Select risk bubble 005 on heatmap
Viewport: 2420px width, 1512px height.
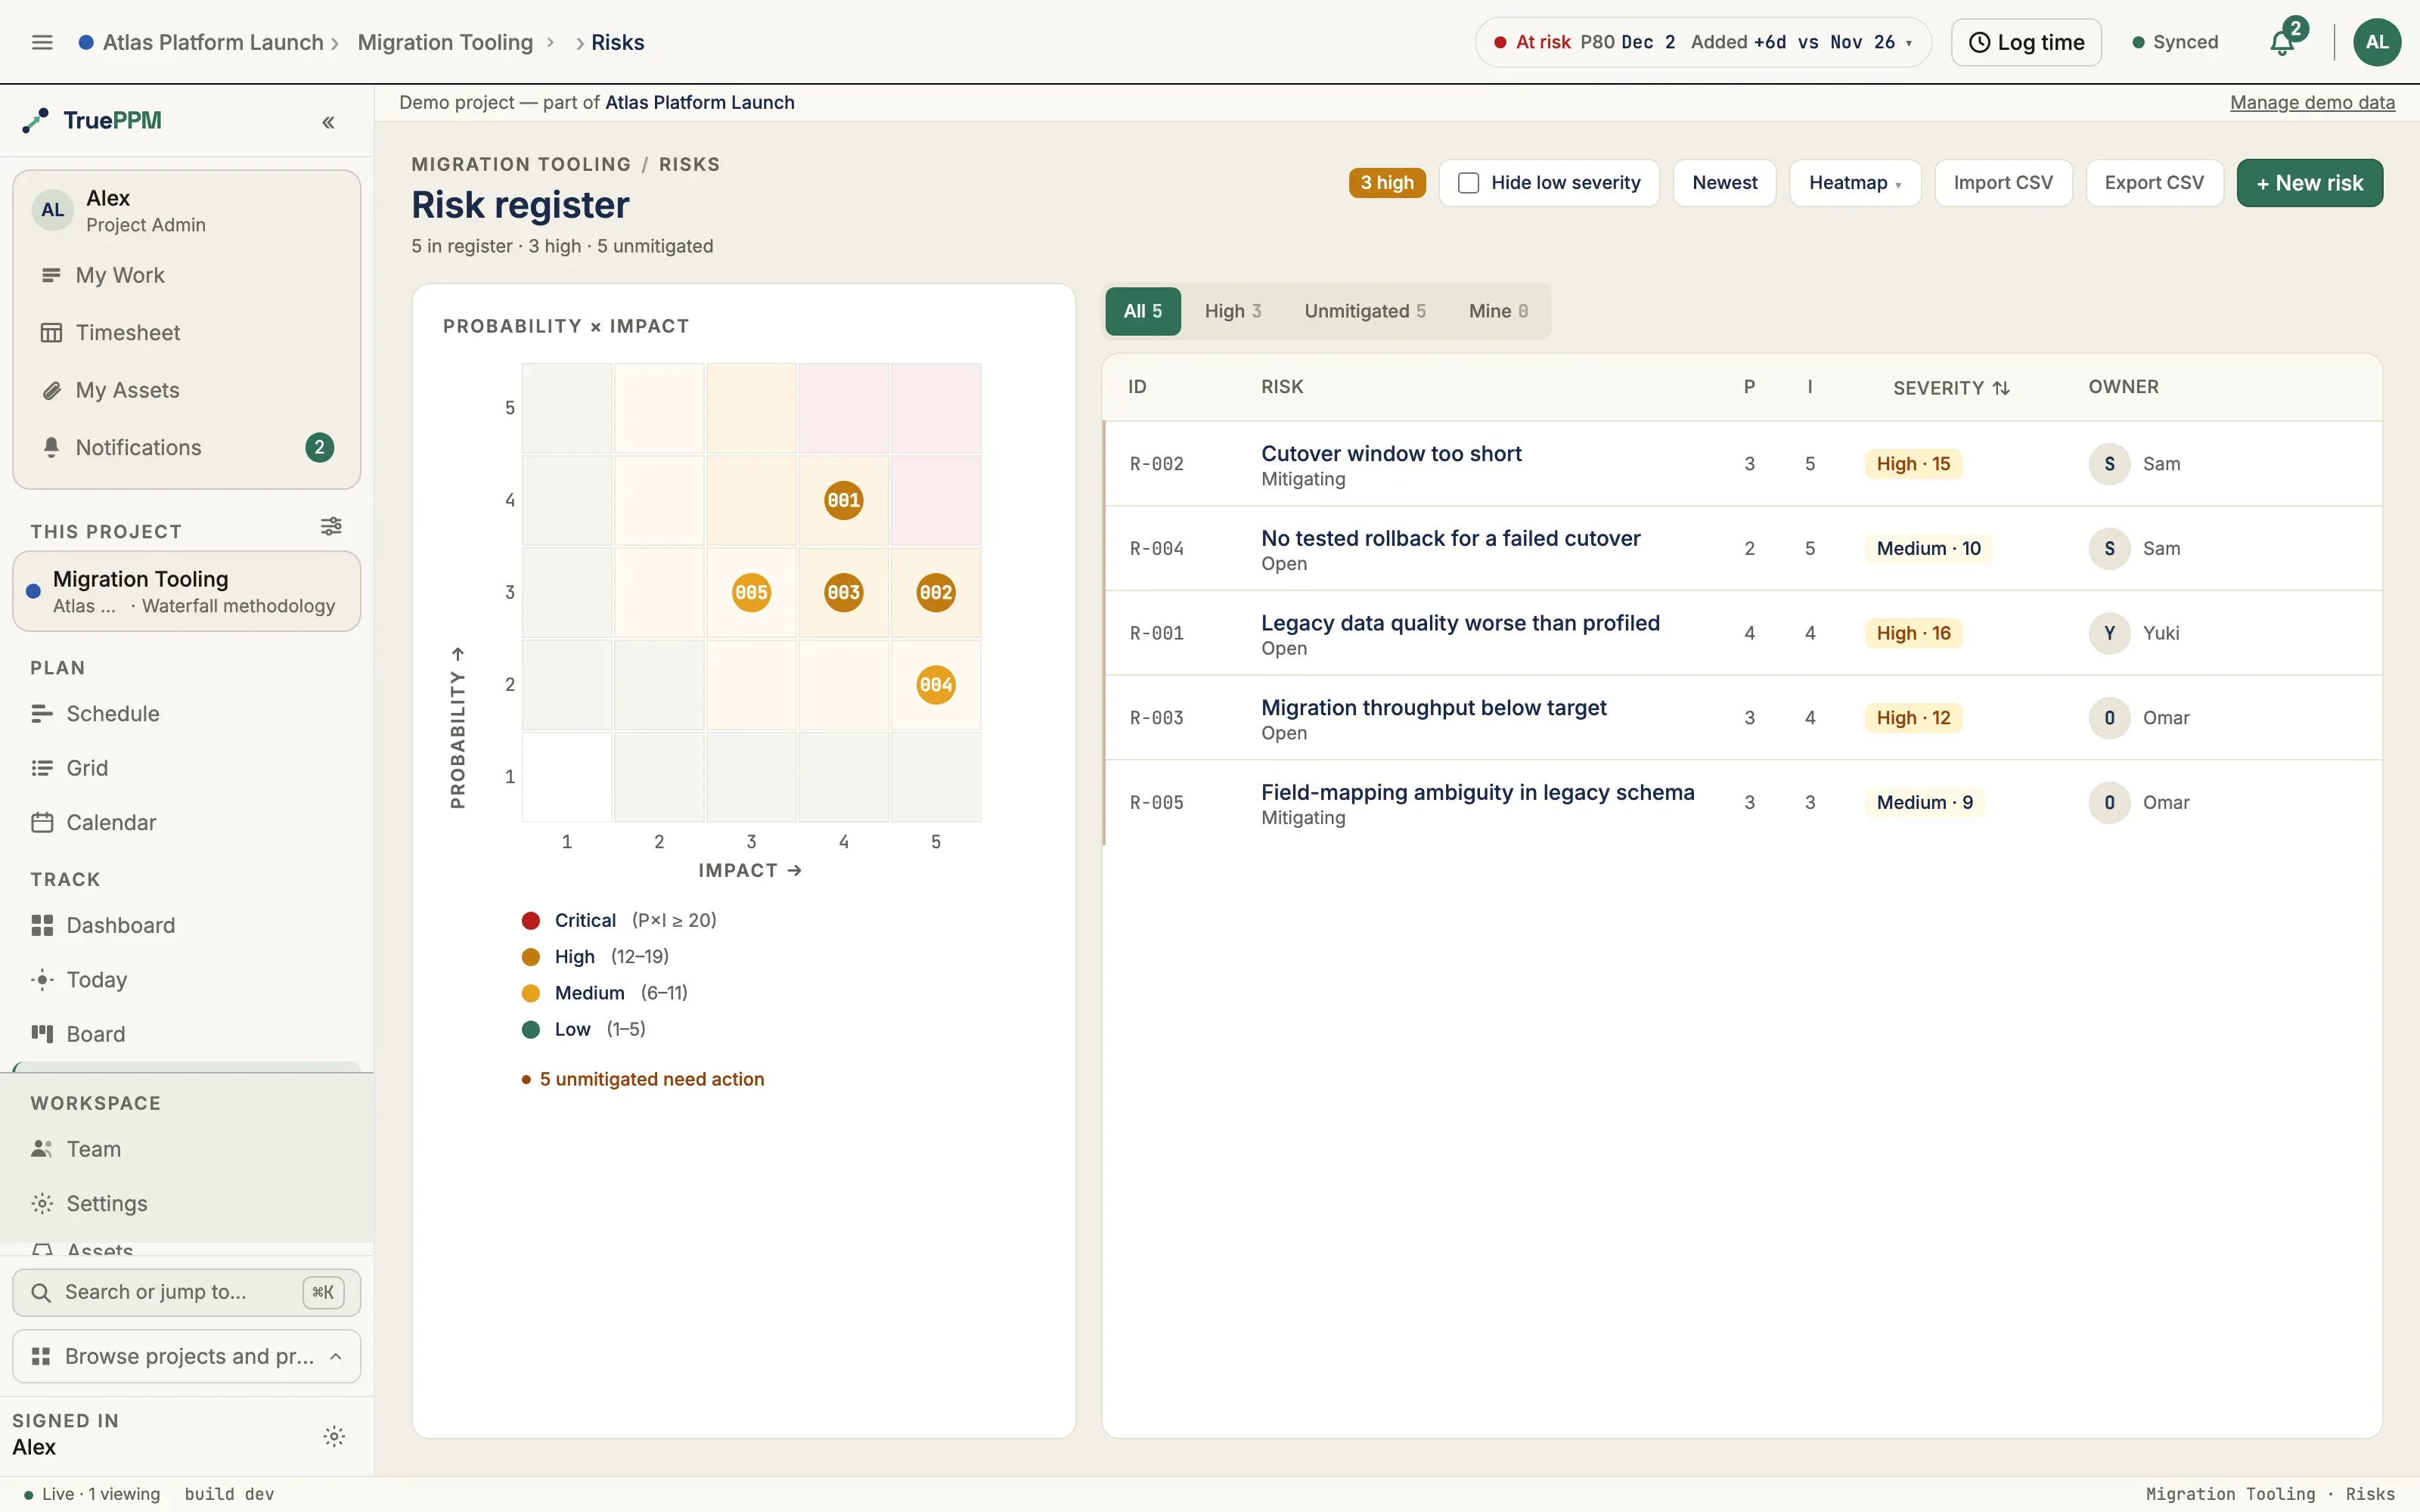pyautogui.click(x=751, y=592)
